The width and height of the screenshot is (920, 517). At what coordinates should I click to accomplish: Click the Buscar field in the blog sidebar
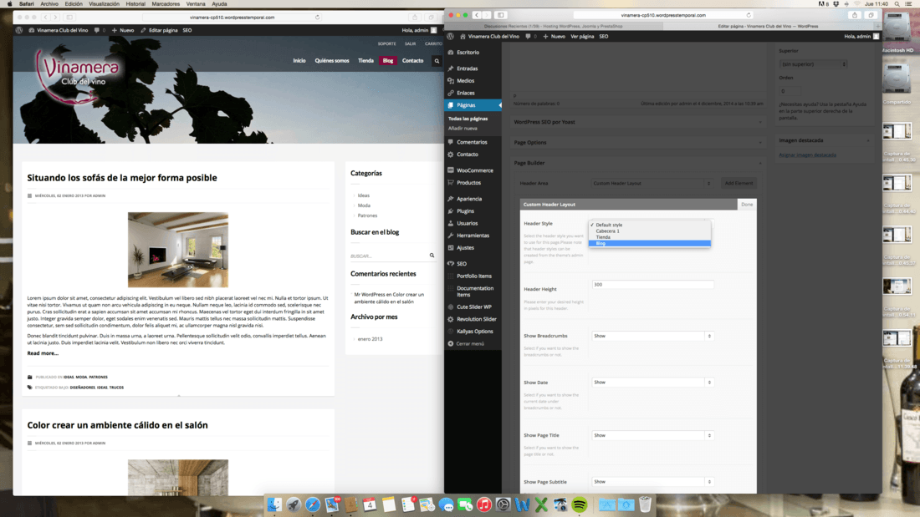(x=388, y=256)
